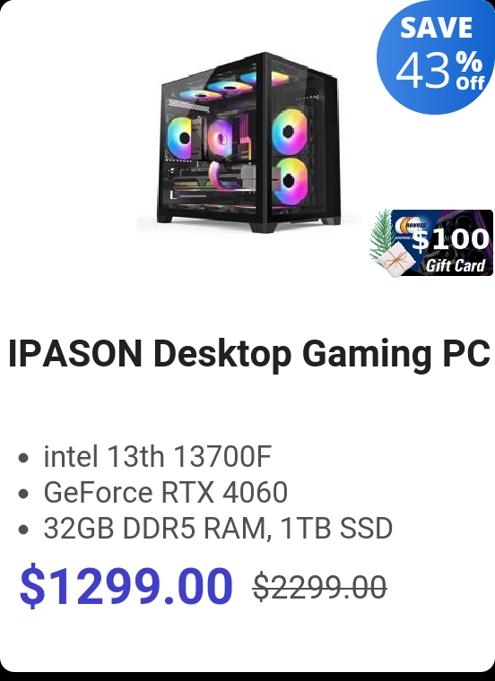Click the top RGB fans of the PC case

pos(235,85)
